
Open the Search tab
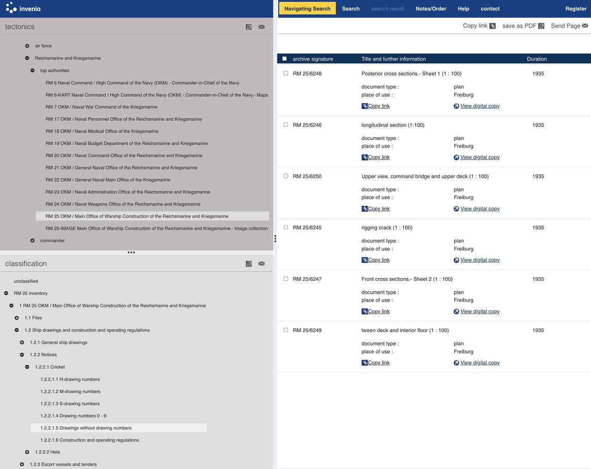[x=351, y=9]
